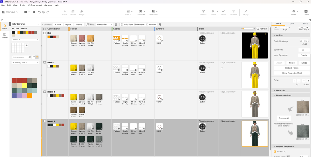
Task: Tick the Model 2 colorway checkbox
Action: [45, 92]
